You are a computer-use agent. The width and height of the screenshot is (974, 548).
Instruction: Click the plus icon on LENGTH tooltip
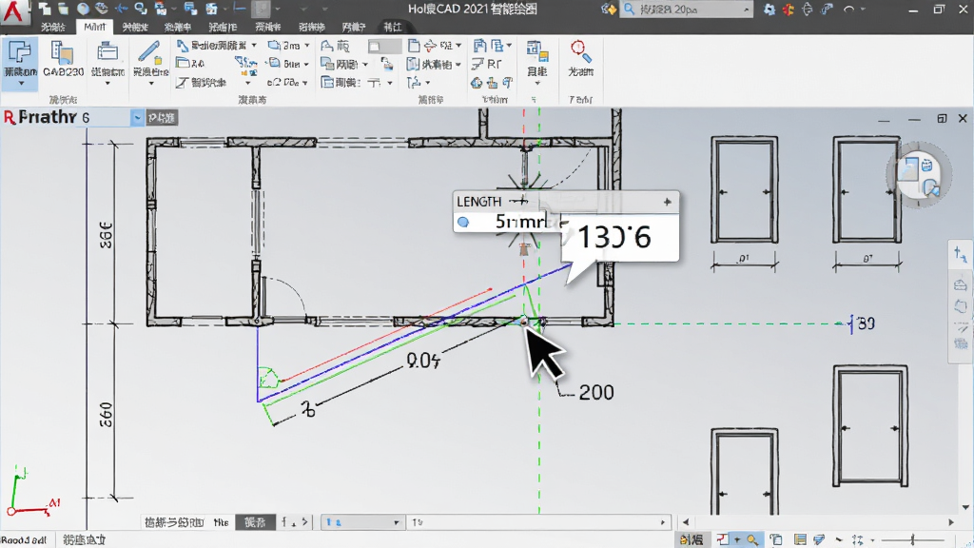(667, 202)
